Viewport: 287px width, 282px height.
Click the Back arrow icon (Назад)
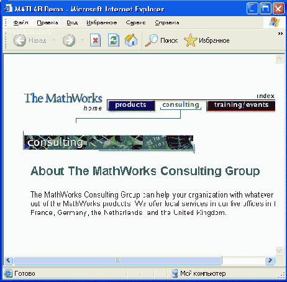[20, 40]
